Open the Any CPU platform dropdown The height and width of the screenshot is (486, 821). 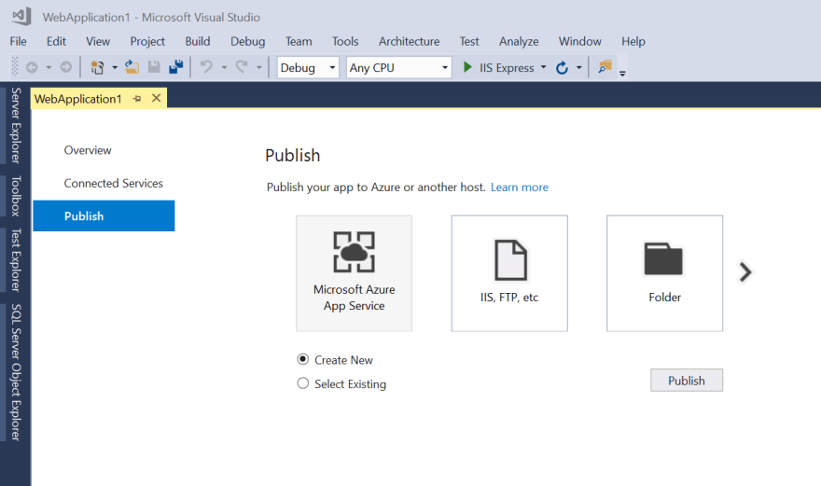398,67
